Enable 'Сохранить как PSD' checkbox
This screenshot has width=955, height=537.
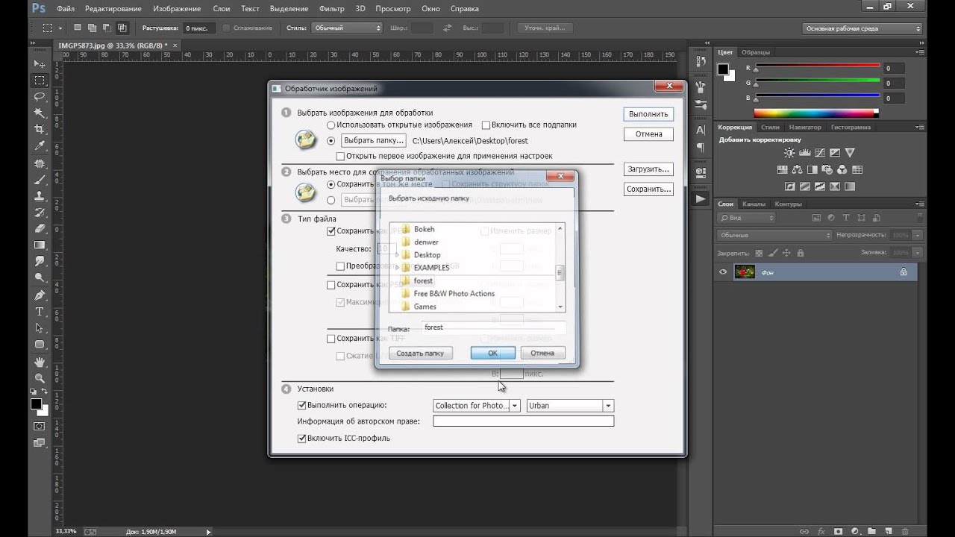(x=331, y=285)
